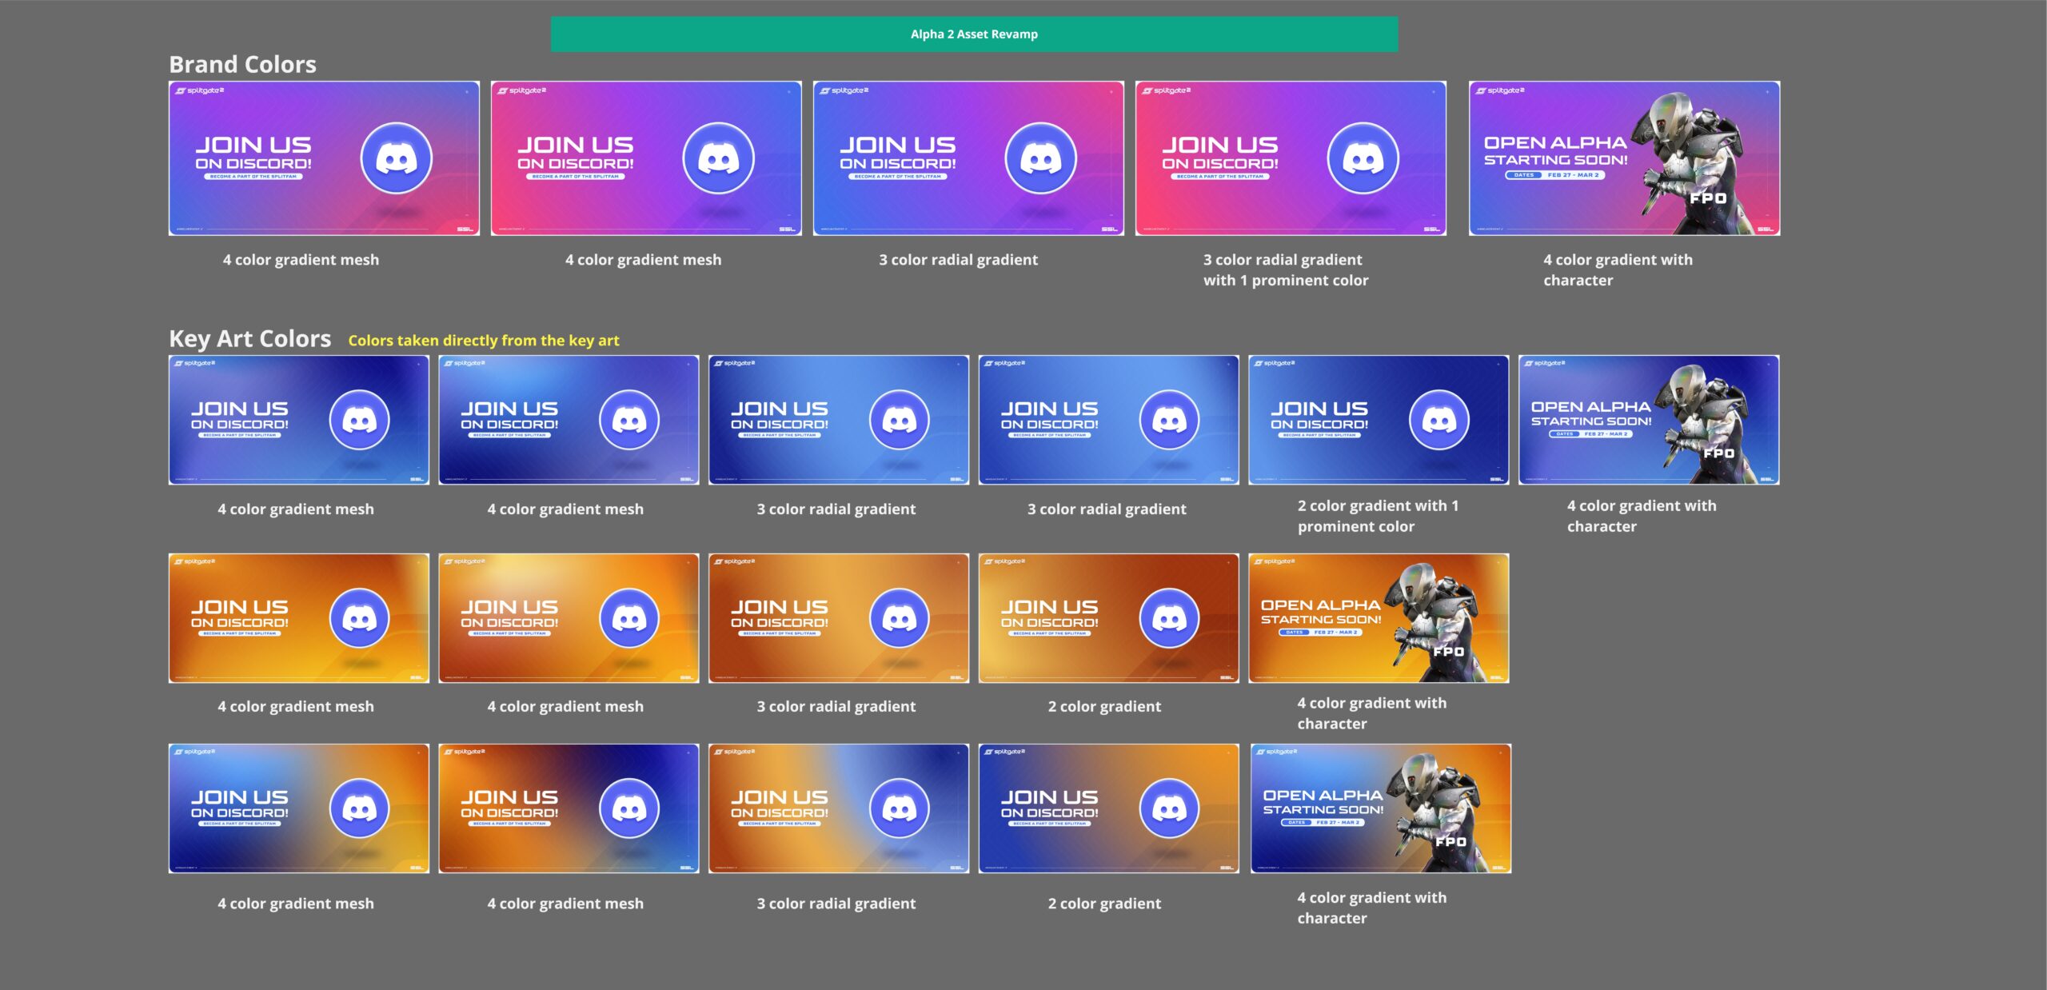Click splitgate2 logo on pink-purple Open Alpha banner
2047x990 pixels.
tap(1500, 90)
